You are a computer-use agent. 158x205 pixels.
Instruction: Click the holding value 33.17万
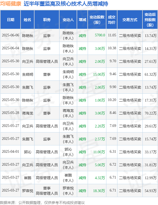151,152
